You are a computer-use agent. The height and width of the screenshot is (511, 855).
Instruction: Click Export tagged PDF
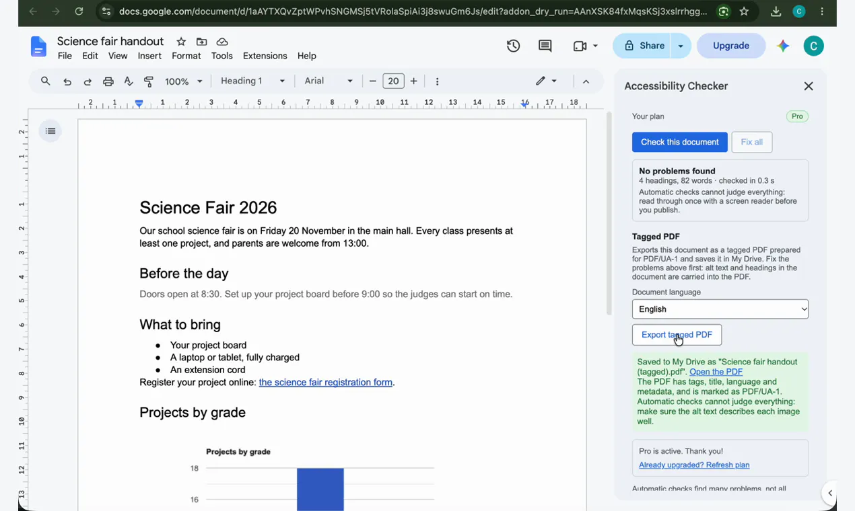click(677, 335)
